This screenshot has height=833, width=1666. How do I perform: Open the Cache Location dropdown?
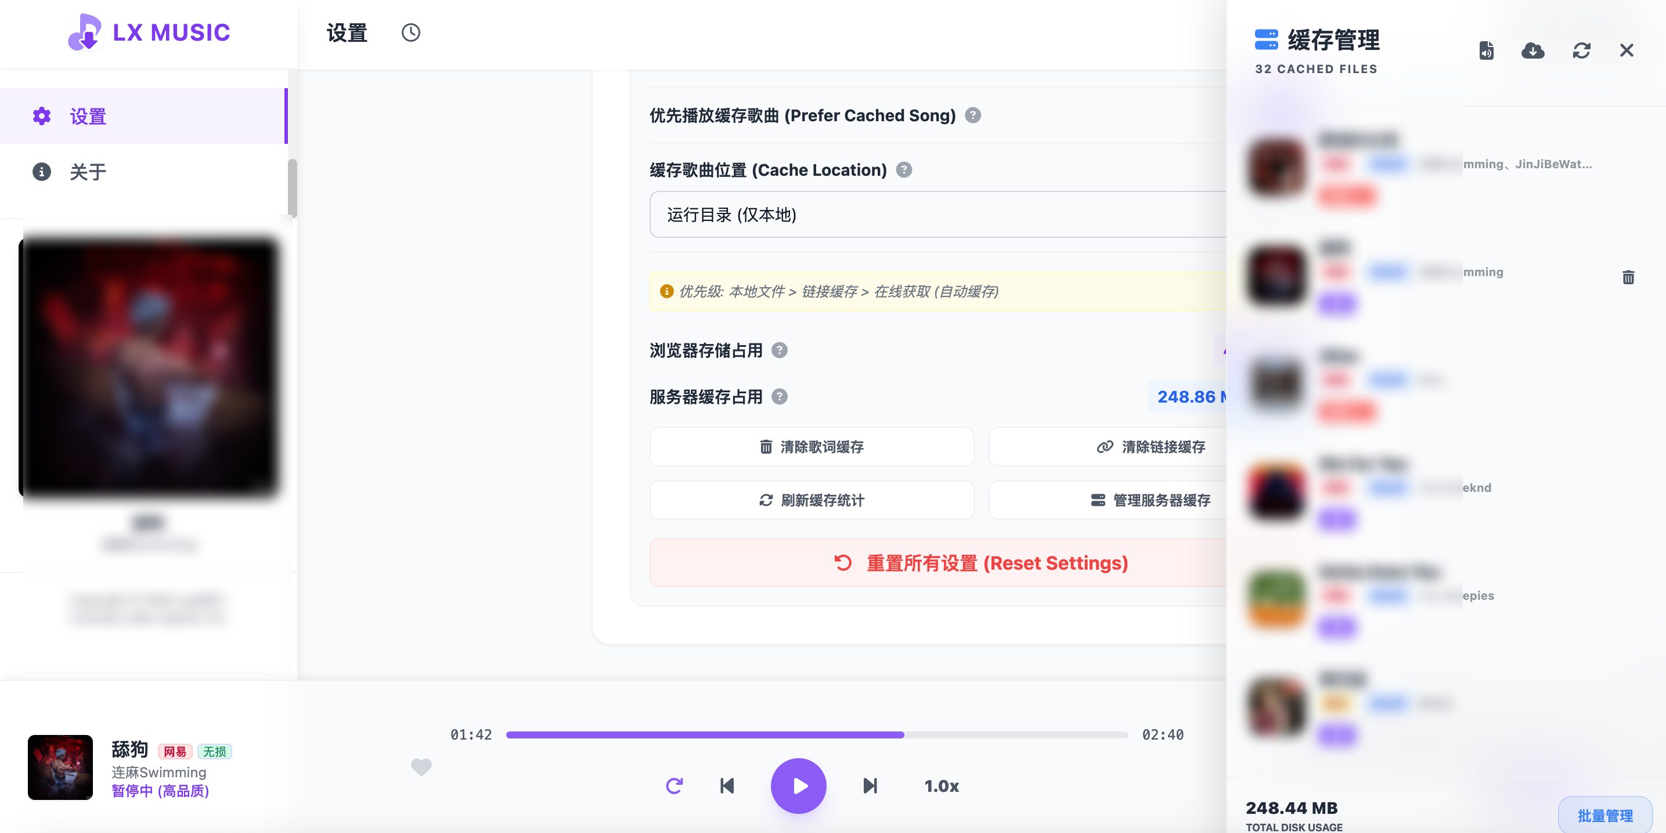(x=937, y=215)
